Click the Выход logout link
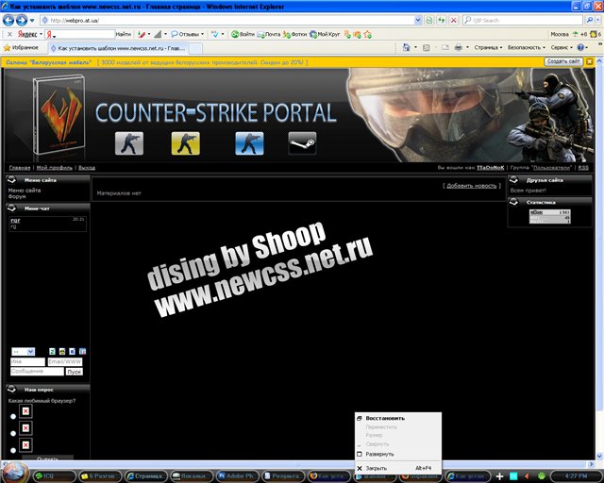Screen dimensions: 604x483 (x=87, y=168)
